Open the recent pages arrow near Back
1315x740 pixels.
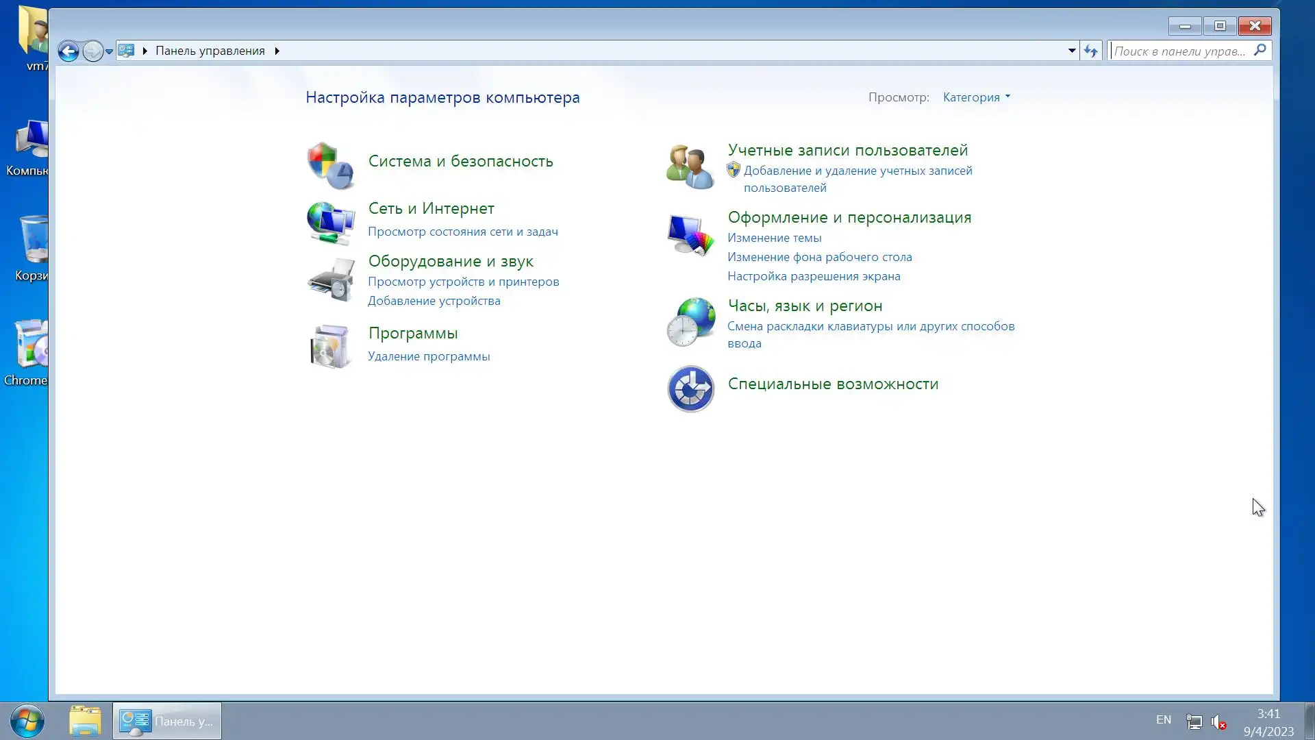click(109, 51)
